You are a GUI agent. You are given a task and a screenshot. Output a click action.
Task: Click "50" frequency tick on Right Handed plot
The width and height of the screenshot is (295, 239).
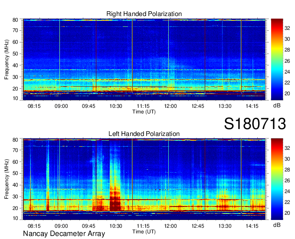click(15, 54)
